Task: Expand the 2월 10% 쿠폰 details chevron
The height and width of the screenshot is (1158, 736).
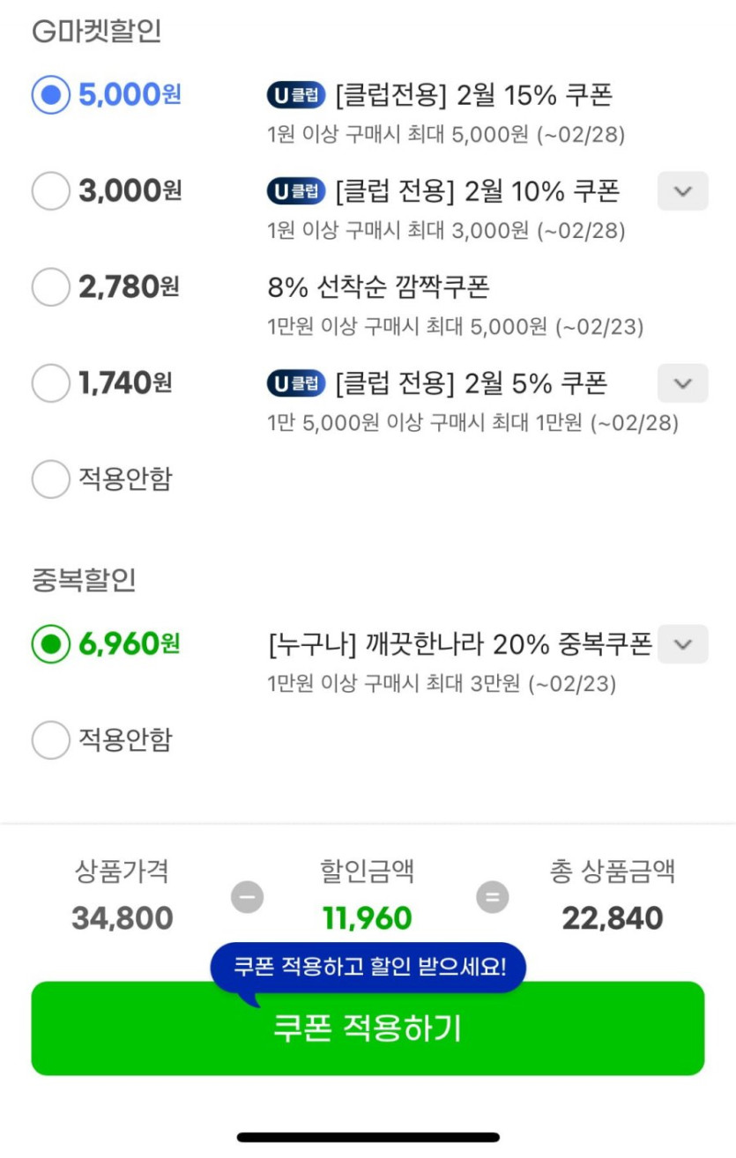Action: pyautogui.click(x=682, y=191)
